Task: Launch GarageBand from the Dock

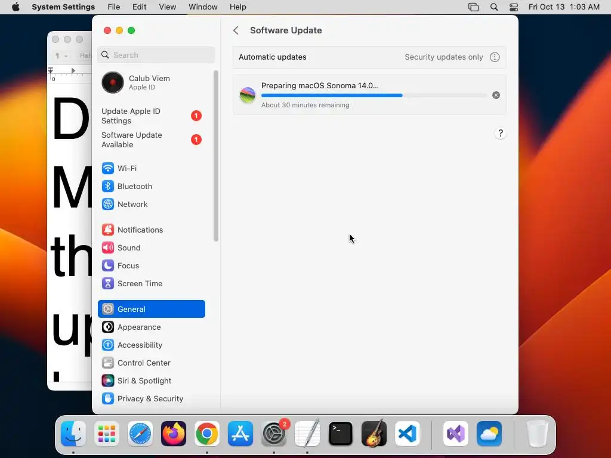Action: point(374,434)
